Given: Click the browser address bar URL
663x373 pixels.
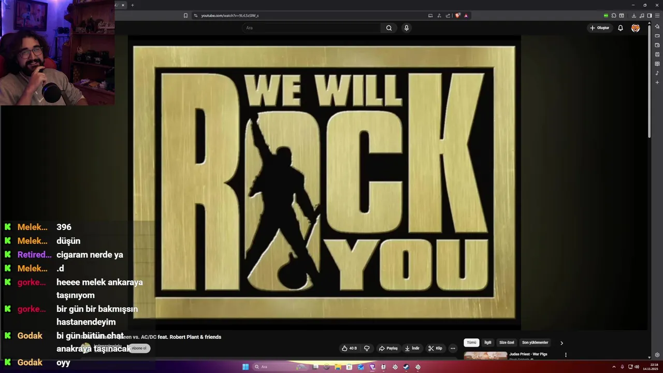Looking at the screenshot, I should (x=229, y=16).
